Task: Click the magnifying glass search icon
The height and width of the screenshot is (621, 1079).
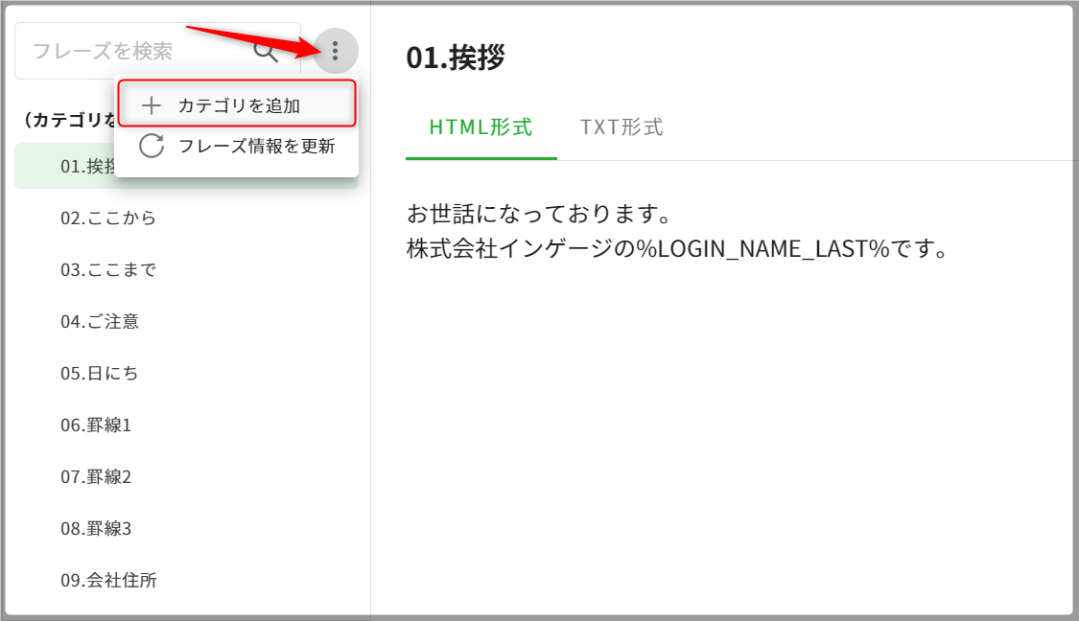Action: pyautogui.click(x=266, y=51)
